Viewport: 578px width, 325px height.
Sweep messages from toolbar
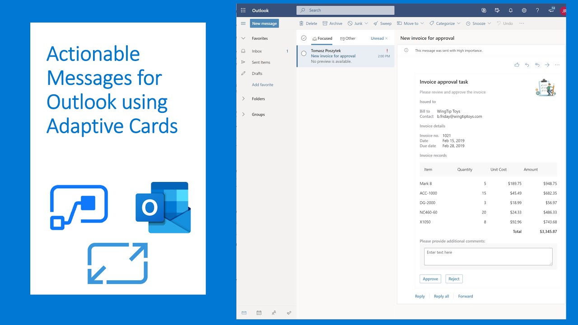pyautogui.click(x=382, y=23)
